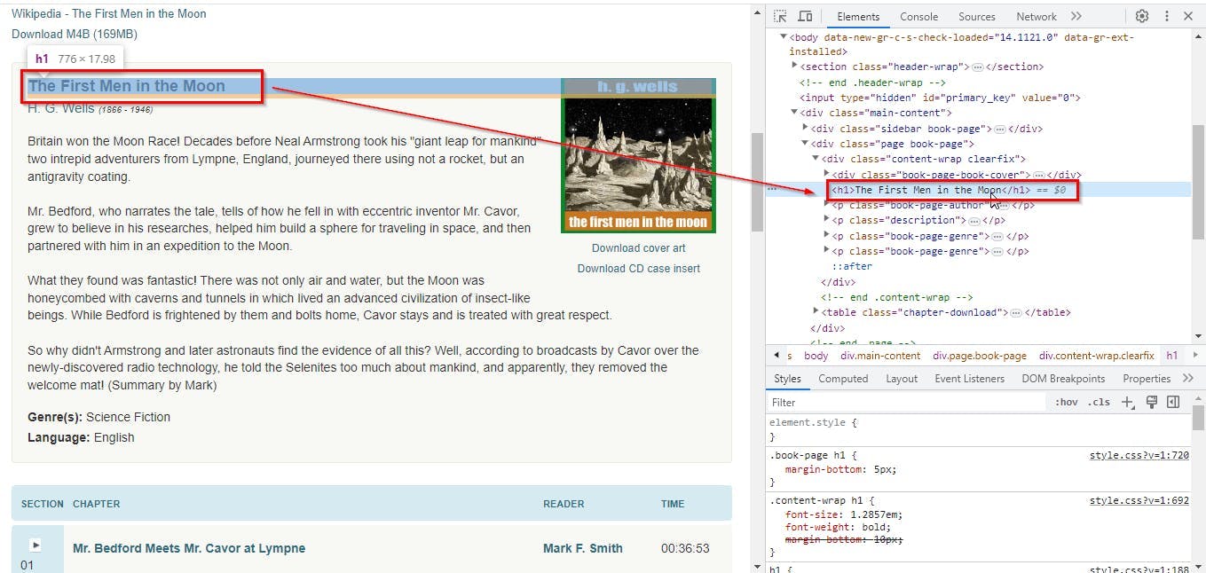This screenshot has width=1206, height=573.
Task: Expand the sidebar book-page div
Action: pyautogui.click(x=806, y=128)
